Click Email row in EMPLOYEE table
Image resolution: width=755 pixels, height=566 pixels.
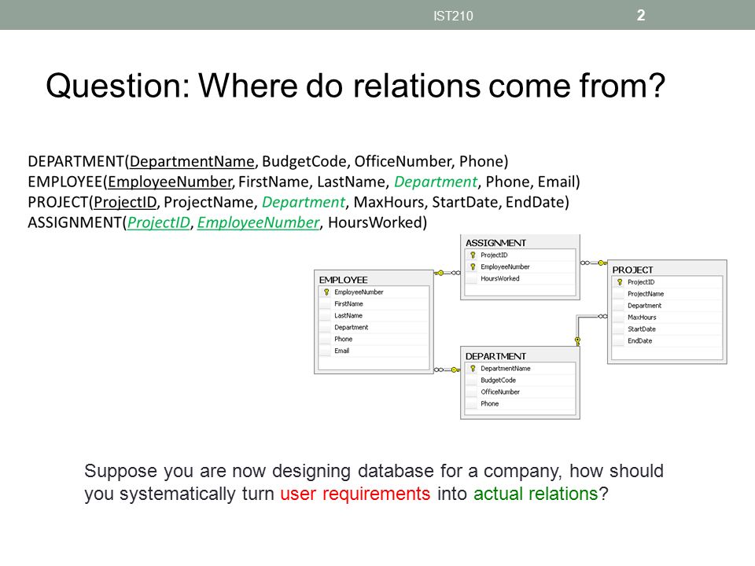(374, 351)
